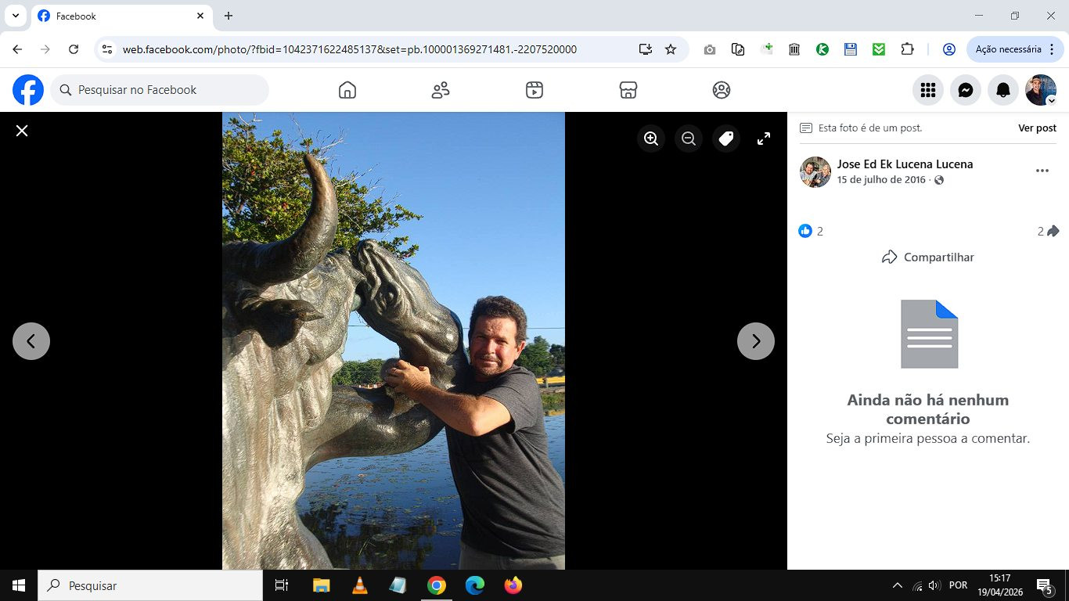The height and width of the screenshot is (601, 1069).
Task: Enter fullscreen photo view
Action: (764, 139)
